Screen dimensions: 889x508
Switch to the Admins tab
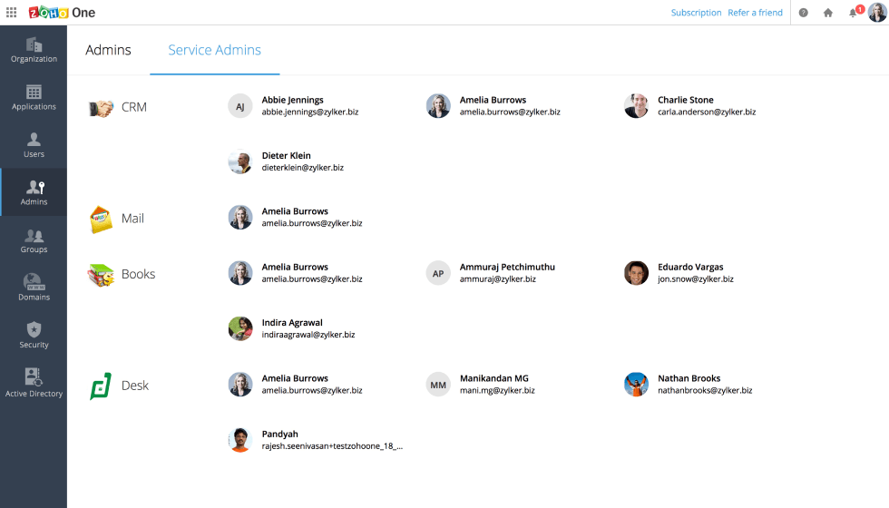tap(108, 50)
